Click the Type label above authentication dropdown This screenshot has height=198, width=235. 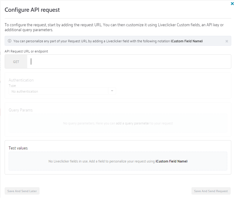click(x=12, y=86)
